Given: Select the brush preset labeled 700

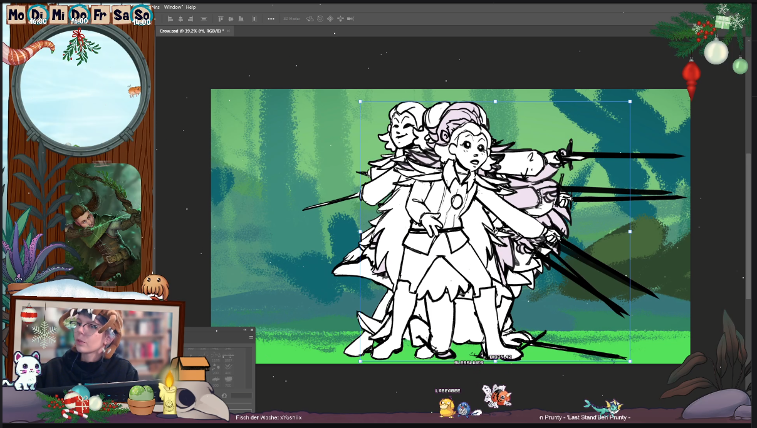Looking at the screenshot, I should pos(228,380).
